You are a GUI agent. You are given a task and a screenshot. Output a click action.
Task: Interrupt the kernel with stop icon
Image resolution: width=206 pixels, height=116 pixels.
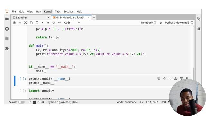click(x=48, y=23)
